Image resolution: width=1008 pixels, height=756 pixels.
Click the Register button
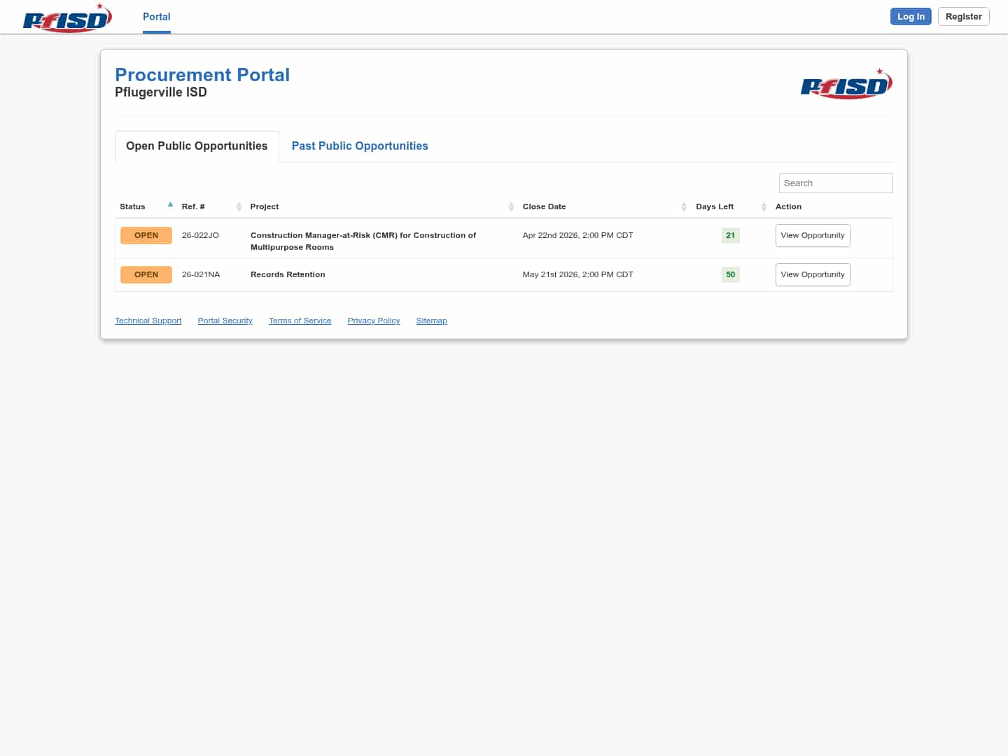tap(963, 17)
